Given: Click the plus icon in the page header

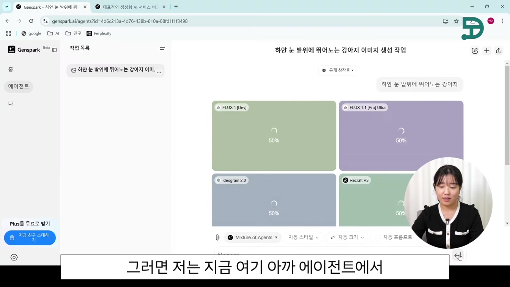Looking at the screenshot, I should 487,50.
